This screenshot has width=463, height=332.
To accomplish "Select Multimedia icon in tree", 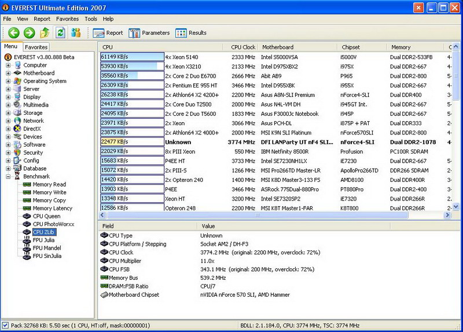I will point(18,105).
